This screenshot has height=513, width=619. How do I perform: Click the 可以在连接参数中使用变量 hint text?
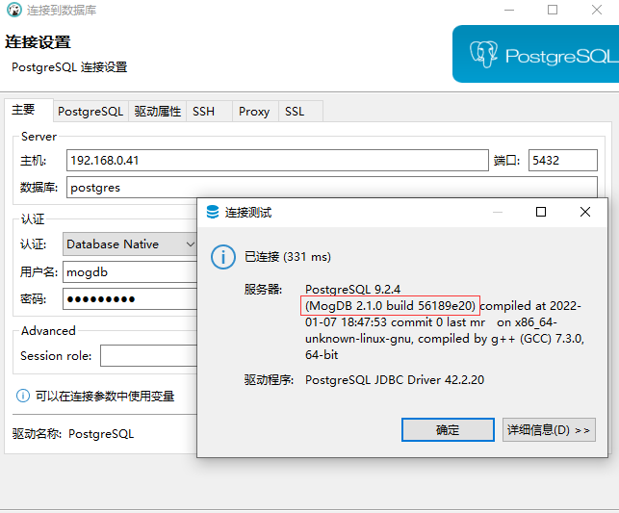[105, 396]
